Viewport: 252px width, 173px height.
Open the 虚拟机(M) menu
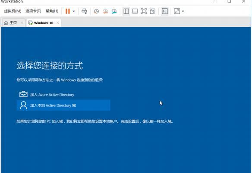tap(13, 11)
